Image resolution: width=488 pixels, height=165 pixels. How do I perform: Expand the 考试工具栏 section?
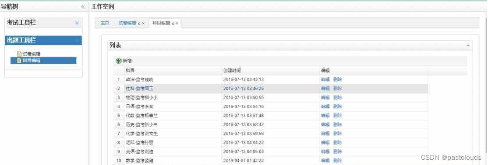click(x=77, y=23)
